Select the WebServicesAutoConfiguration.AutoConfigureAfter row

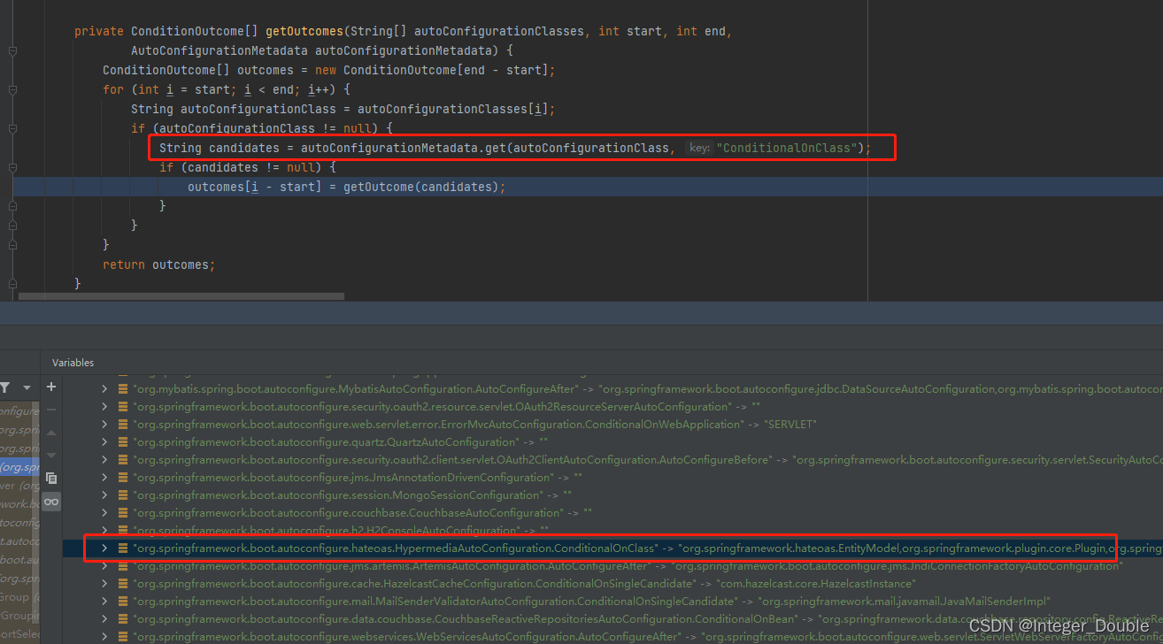point(612,637)
